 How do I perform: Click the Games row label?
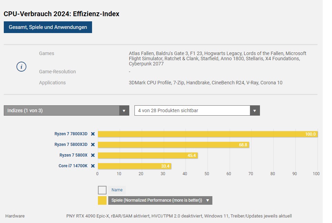(x=47, y=53)
